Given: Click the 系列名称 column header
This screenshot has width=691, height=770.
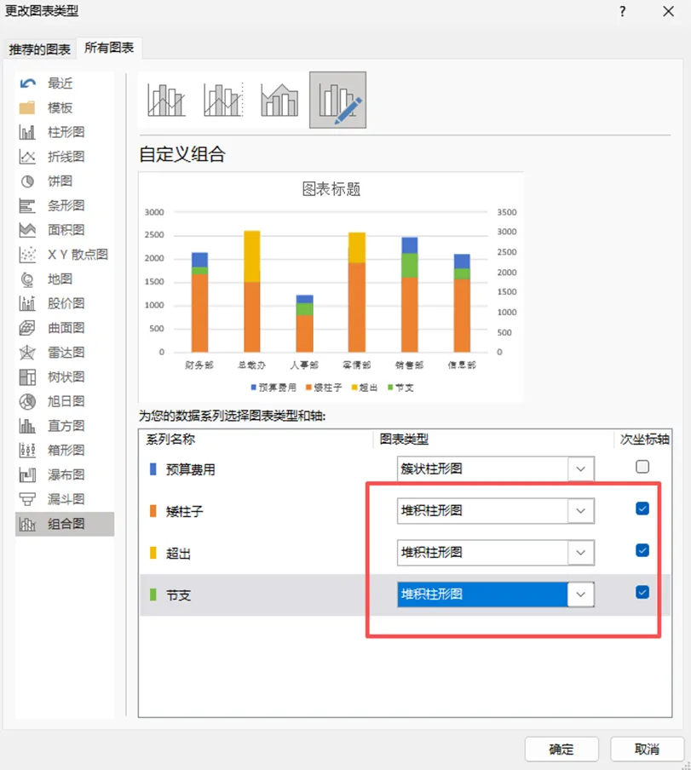Looking at the screenshot, I should click(170, 439).
